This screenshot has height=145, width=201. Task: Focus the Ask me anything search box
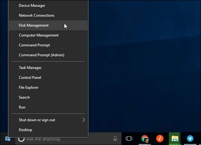click(68, 139)
